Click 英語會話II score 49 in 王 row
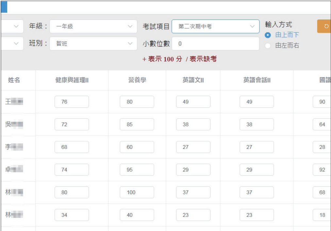331x231 pixels. (x=257, y=102)
